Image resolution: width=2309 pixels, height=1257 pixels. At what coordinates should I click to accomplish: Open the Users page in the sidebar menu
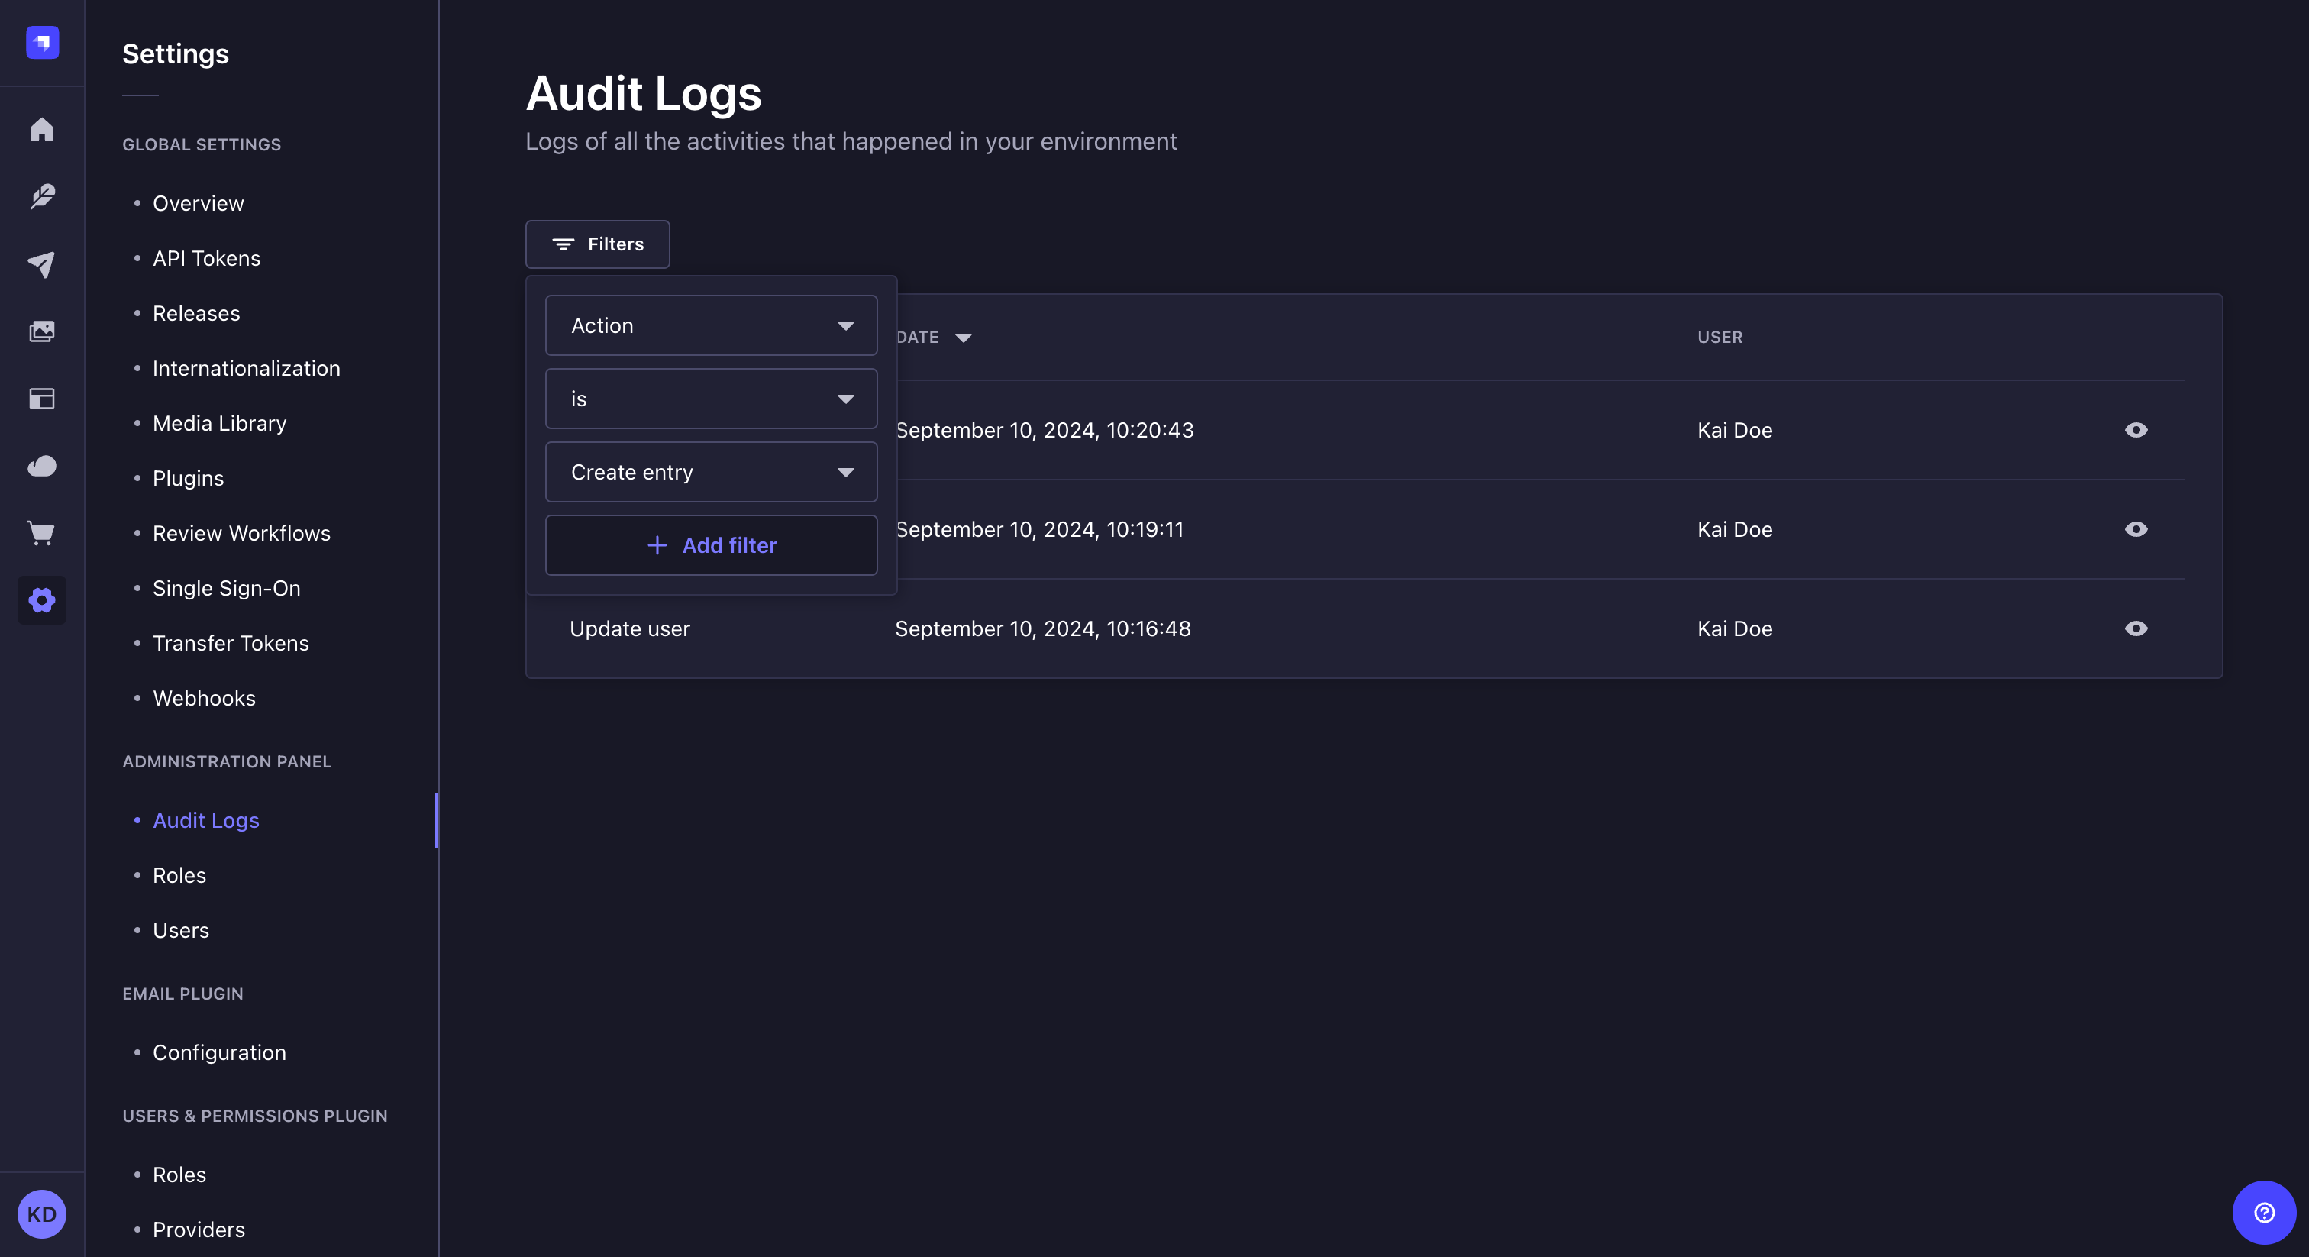click(180, 929)
